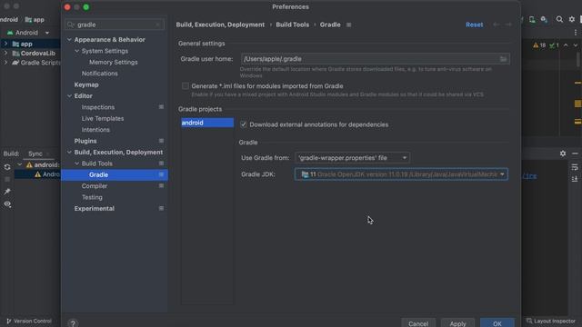
Task: Collapse the System Settings subtree
Action: pos(76,51)
